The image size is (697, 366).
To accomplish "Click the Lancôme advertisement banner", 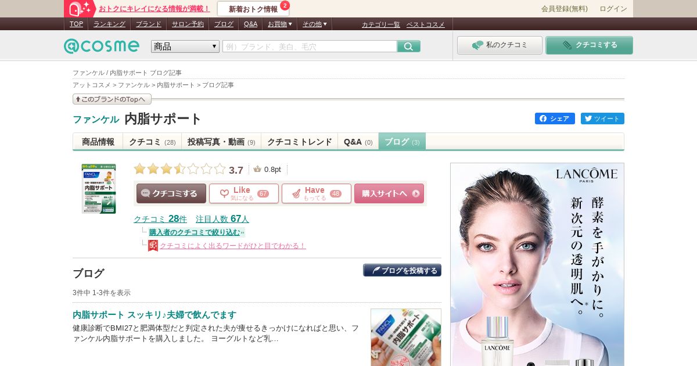I will click(537, 264).
